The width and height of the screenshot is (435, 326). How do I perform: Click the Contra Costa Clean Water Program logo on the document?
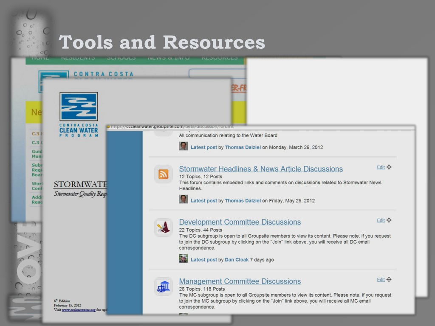pyautogui.click(x=79, y=115)
